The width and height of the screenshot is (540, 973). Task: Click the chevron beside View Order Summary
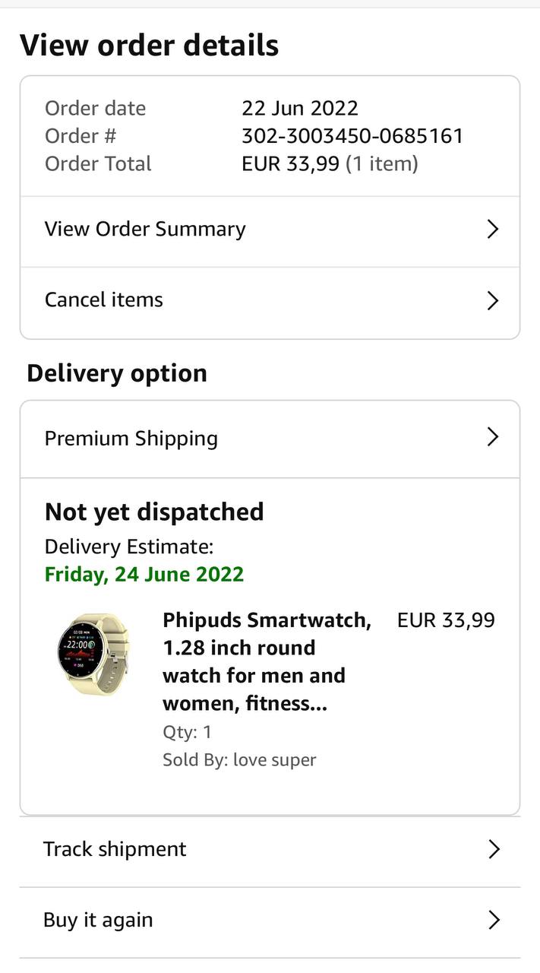[492, 230]
